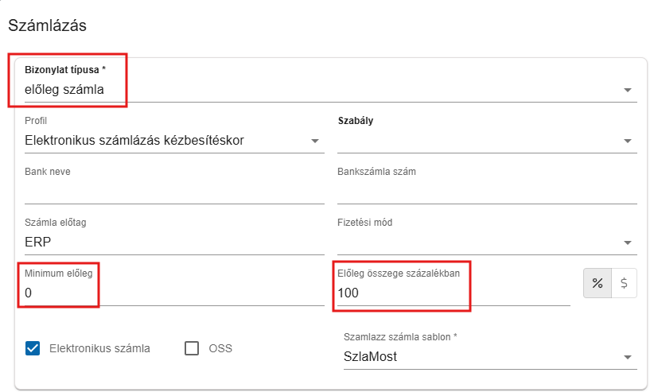Select the Előleg összege százalékban field

tap(453, 293)
